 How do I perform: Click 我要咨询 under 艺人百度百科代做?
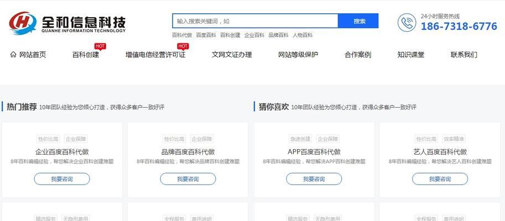[x=440, y=179]
